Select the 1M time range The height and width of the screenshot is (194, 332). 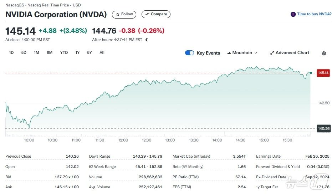pyautogui.click(x=36, y=53)
